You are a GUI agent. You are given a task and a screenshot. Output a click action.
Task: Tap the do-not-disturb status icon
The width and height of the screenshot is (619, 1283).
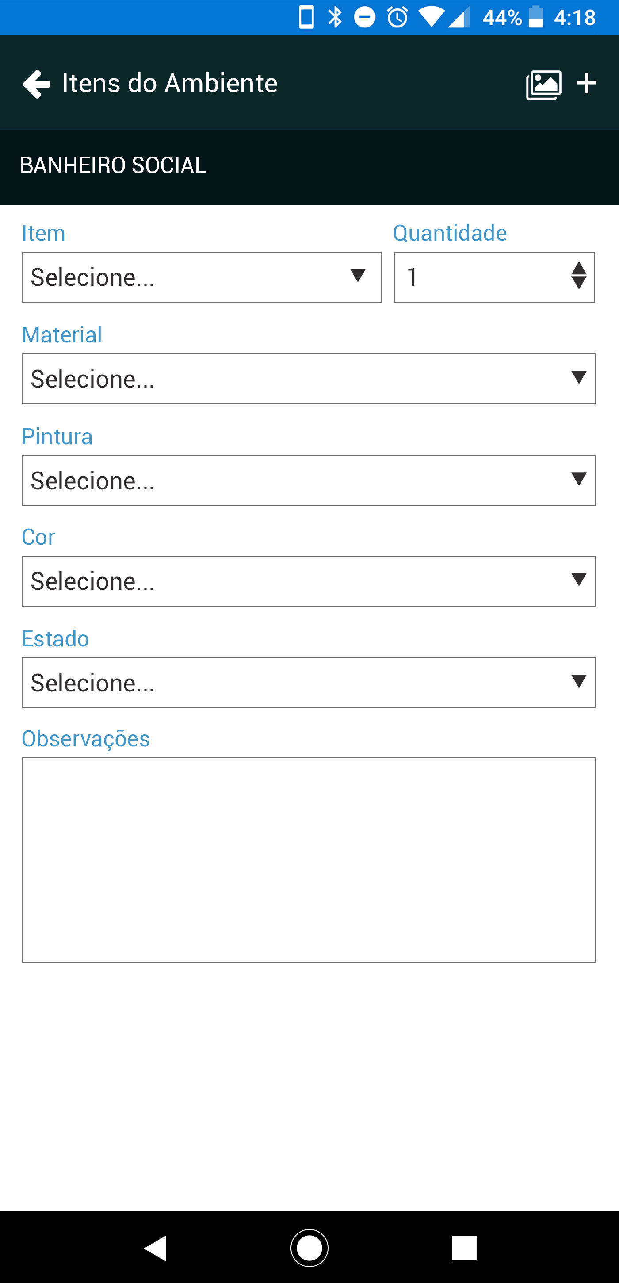click(x=365, y=17)
